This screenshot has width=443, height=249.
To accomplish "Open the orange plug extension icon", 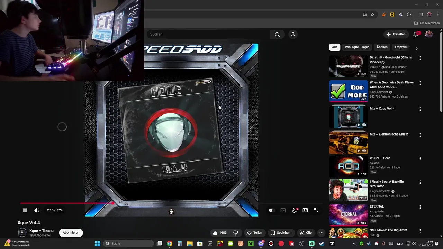I will click(384, 15).
